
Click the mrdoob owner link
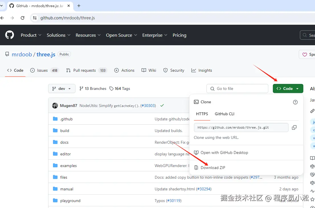22,54
